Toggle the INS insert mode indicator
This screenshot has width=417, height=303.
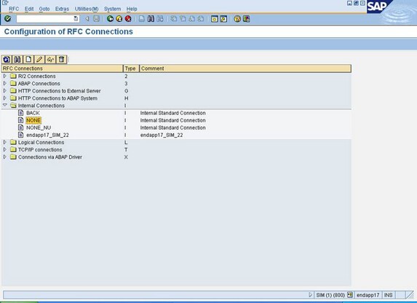point(389,295)
